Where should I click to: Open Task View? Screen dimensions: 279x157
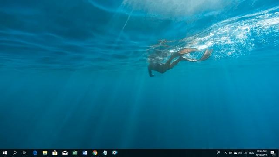pyautogui.click(x=24, y=153)
